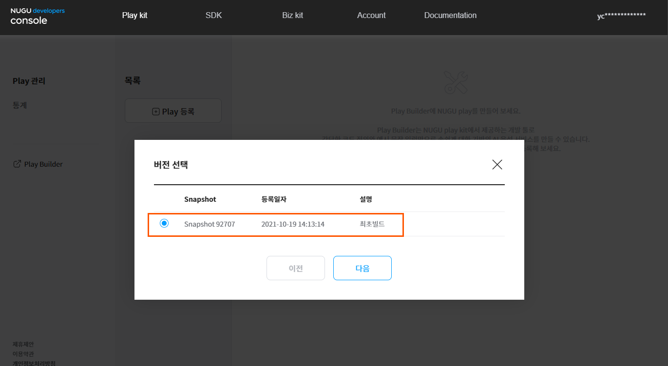Click the Play Builder external link icon
This screenshot has height=366, width=668.
[x=17, y=164]
